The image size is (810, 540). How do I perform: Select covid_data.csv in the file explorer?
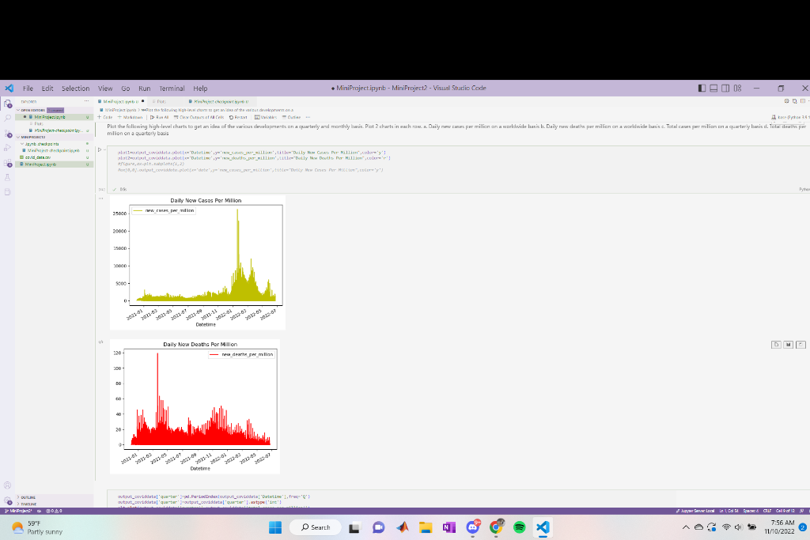[37, 157]
